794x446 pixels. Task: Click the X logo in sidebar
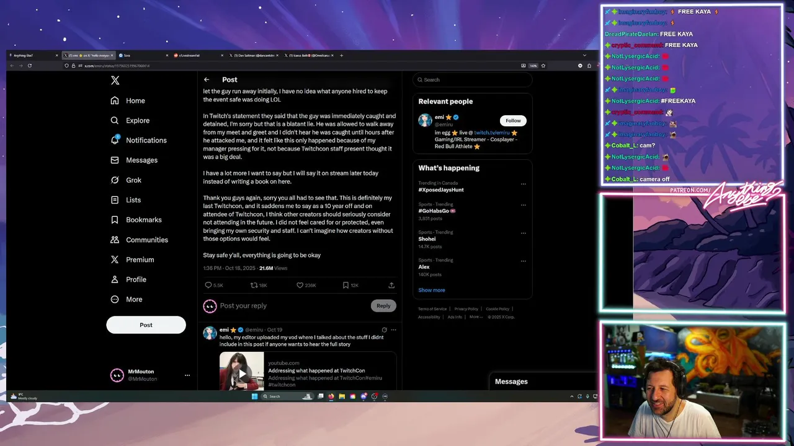pyautogui.click(x=115, y=81)
